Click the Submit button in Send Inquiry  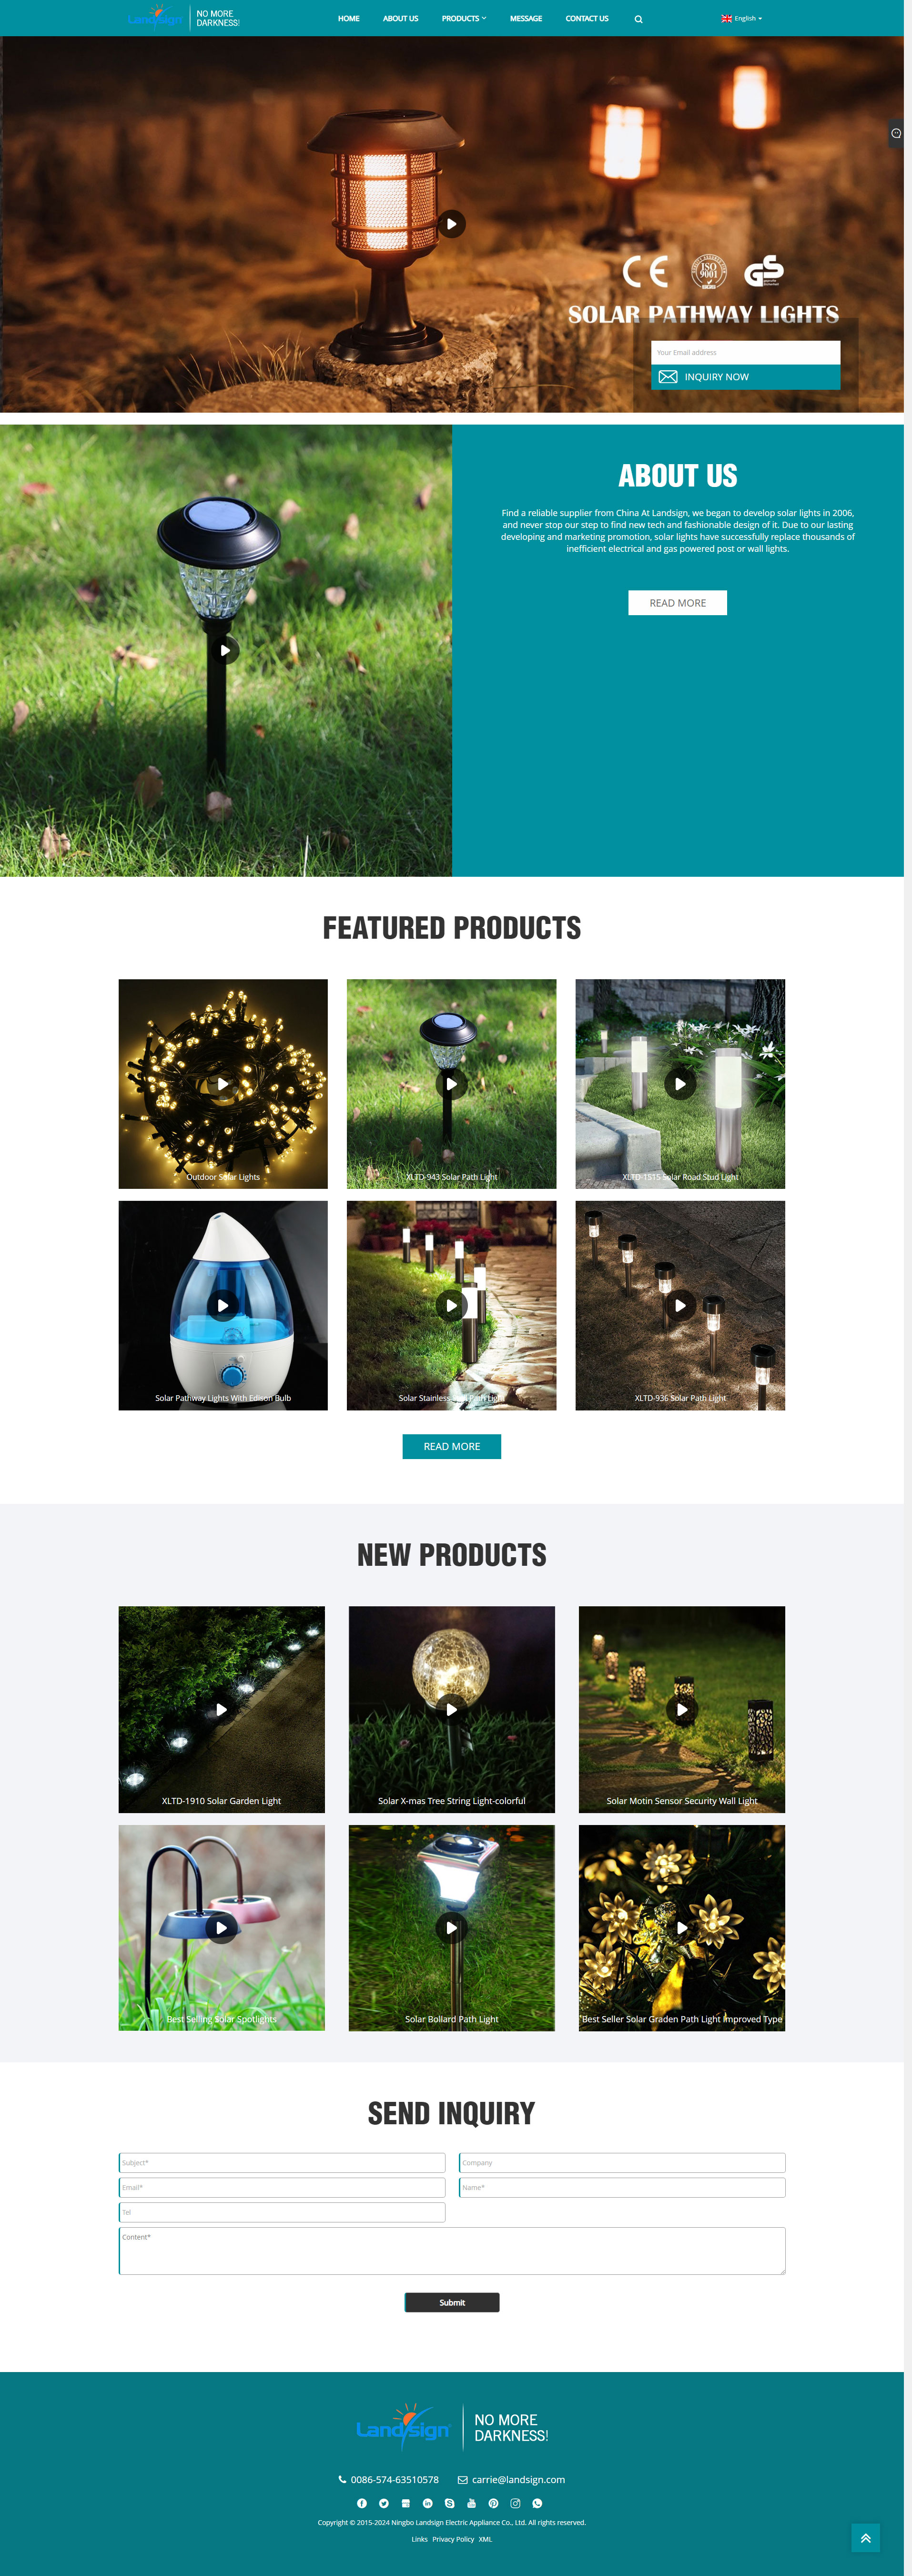[452, 2302]
